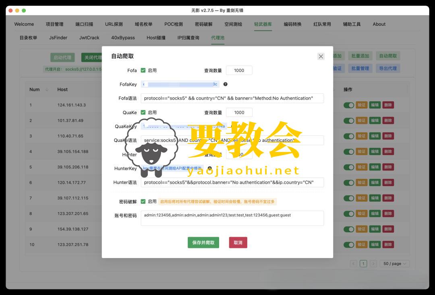Click the Hunter语法 query field
This screenshot has height=295, width=435.
coord(232,182)
